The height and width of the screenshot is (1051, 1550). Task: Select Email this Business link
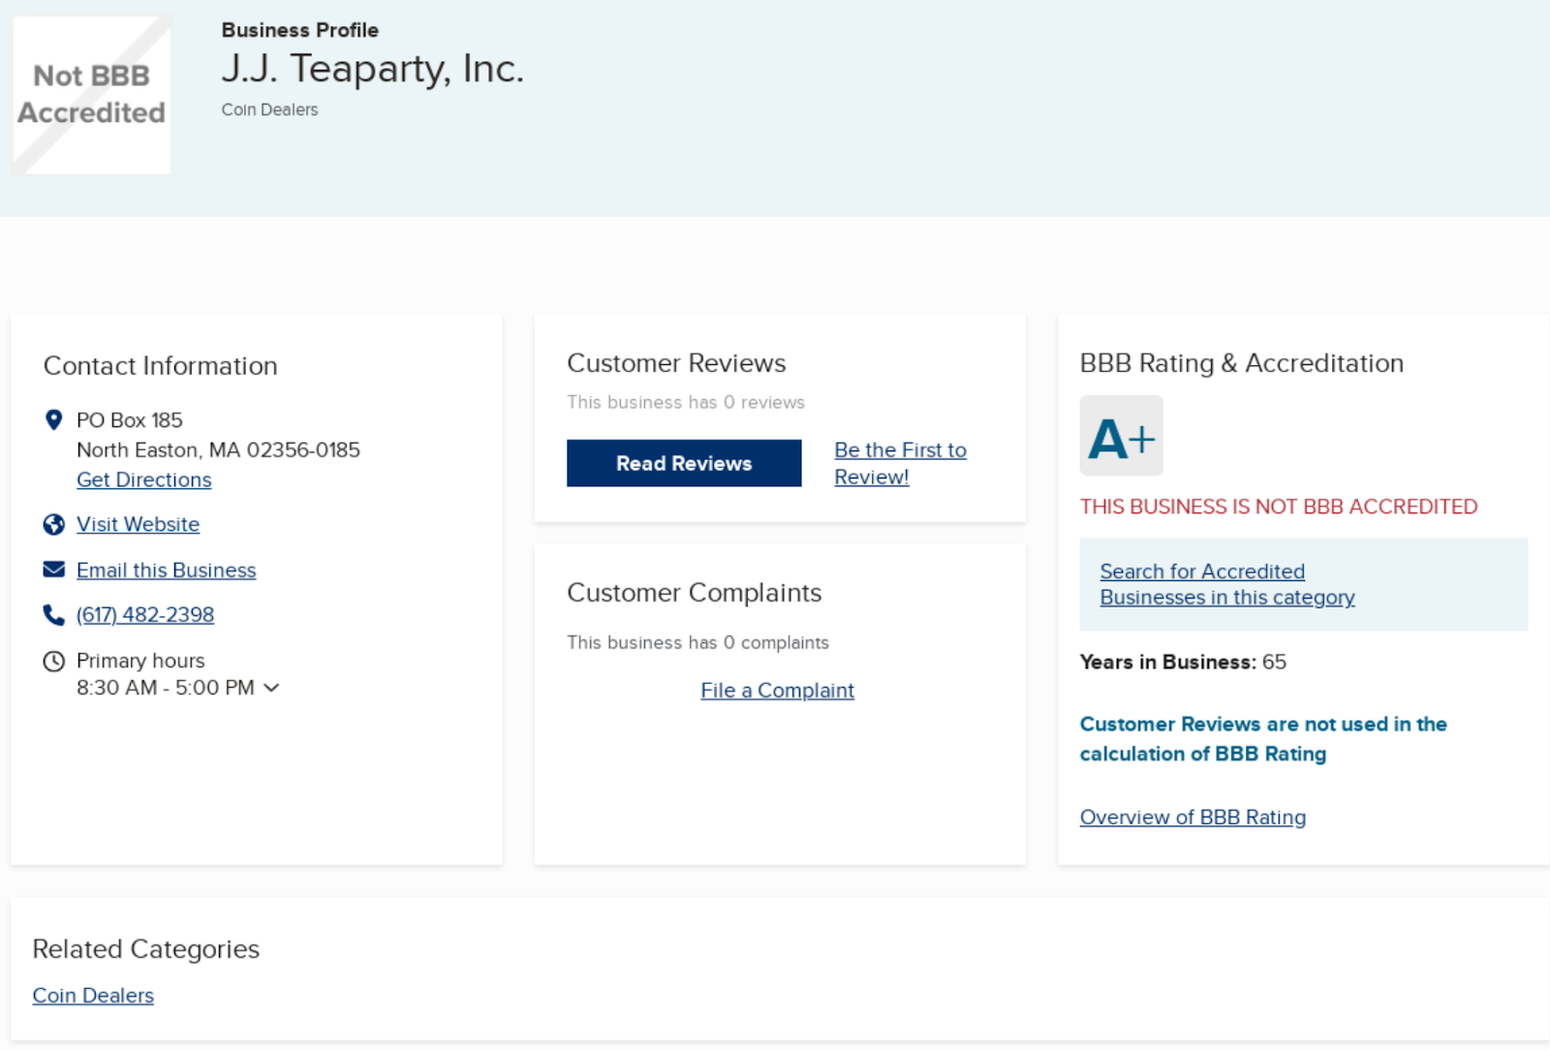click(167, 571)
